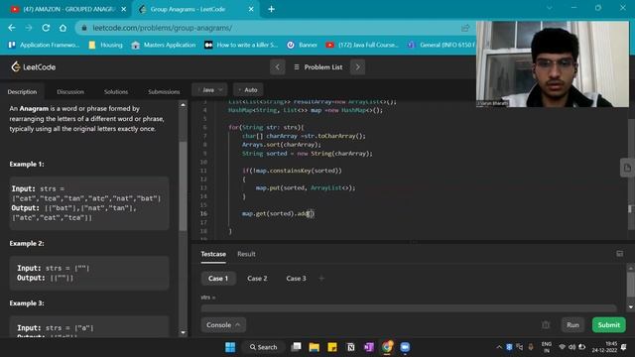Viewport: 635px width, 357px height.
Task: Click description panel scroll down arrow
Action: coord(183,333)
